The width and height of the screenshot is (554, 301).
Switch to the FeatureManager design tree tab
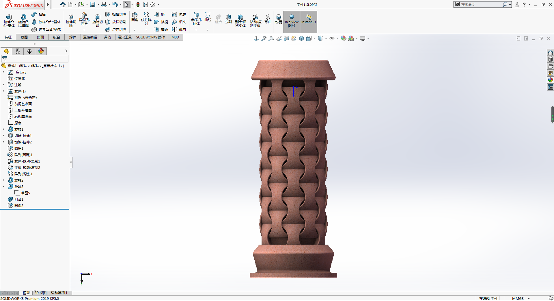click(x=6, y=51)
